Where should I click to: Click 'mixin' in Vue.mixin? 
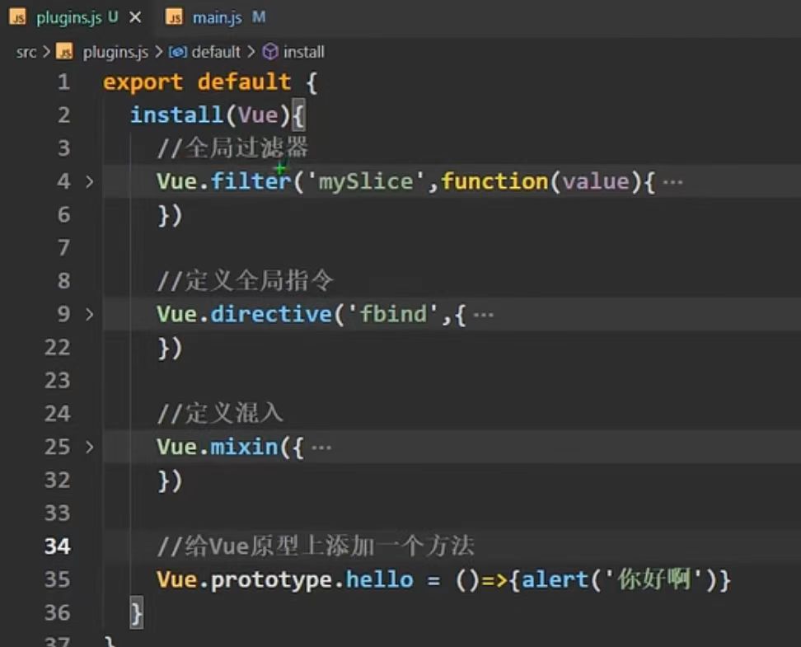pos(244,448)
